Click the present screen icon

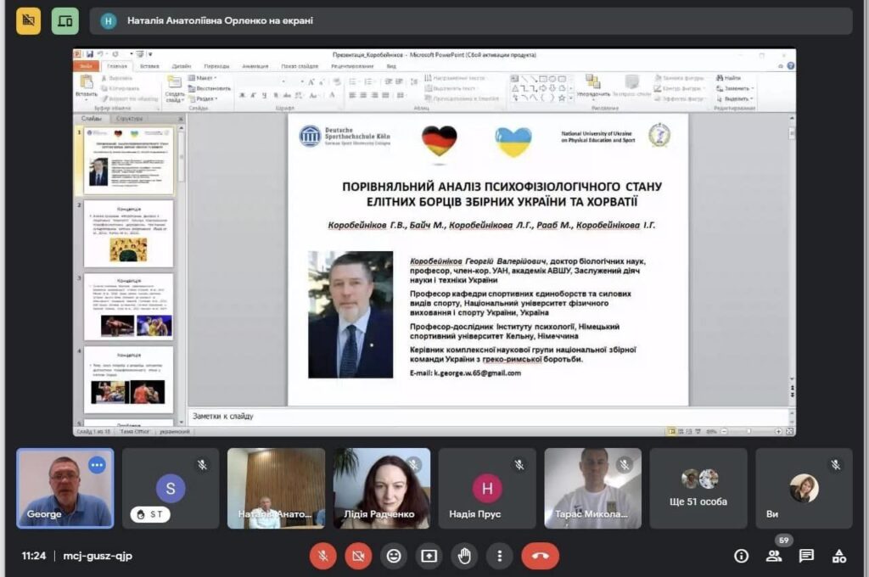(429, 556)
